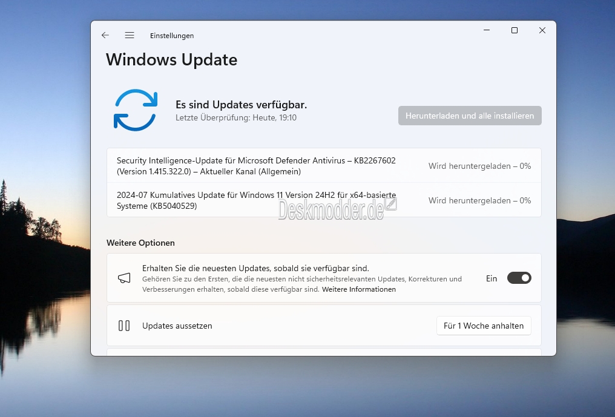Open the hamburger navigation menu
Image resolution: width=615 pixels, height=417 pixels.
(130, 35)
